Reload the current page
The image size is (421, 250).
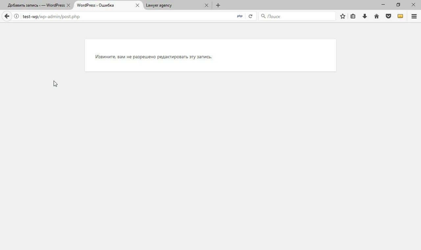[251, 16]
